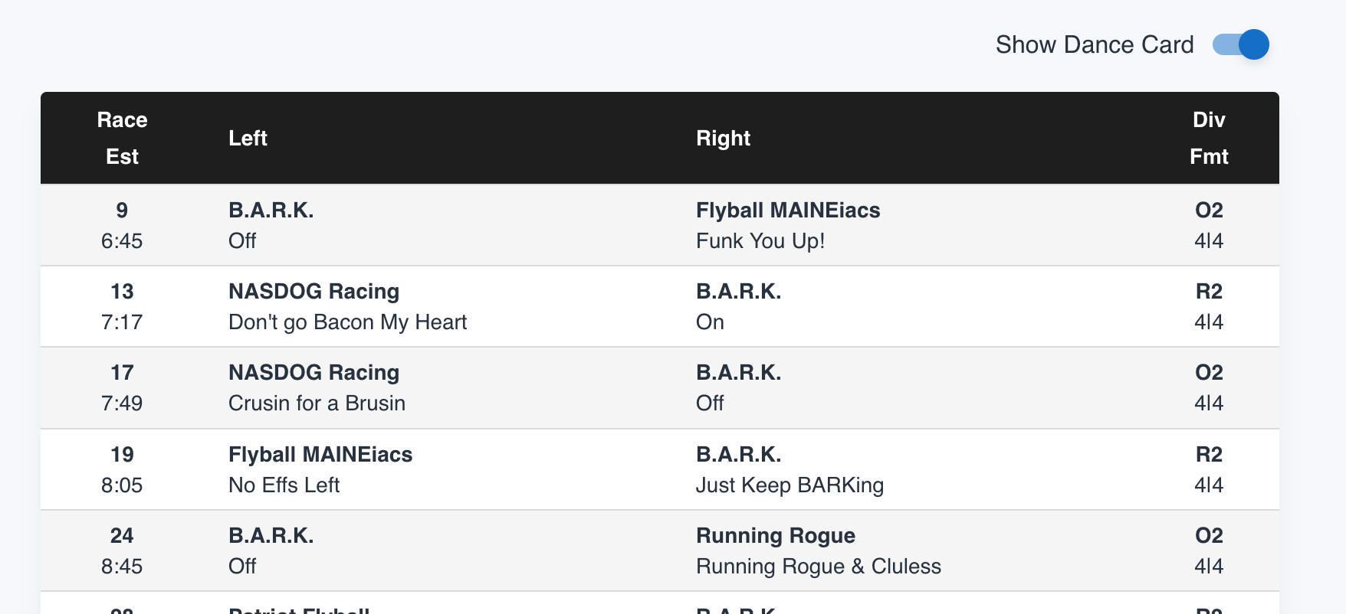Click the Show Dance Card label

(x=1094, y=44)
